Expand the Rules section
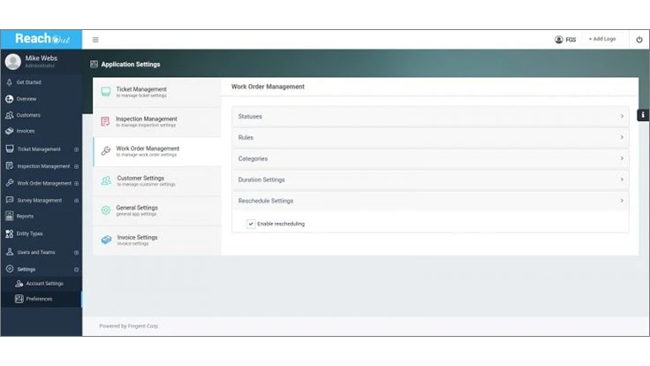Image resolution: width=650 pixels, height=366 pixels. (430, 138)
